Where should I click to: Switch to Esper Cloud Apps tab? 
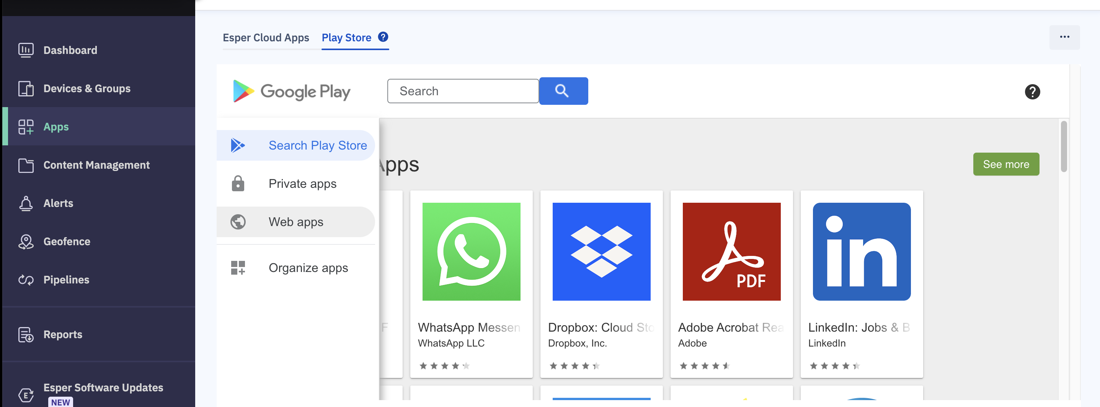(266, 37)
